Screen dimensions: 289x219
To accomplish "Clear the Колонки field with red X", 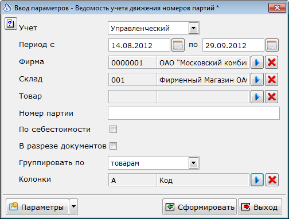I will pos(272,179).
